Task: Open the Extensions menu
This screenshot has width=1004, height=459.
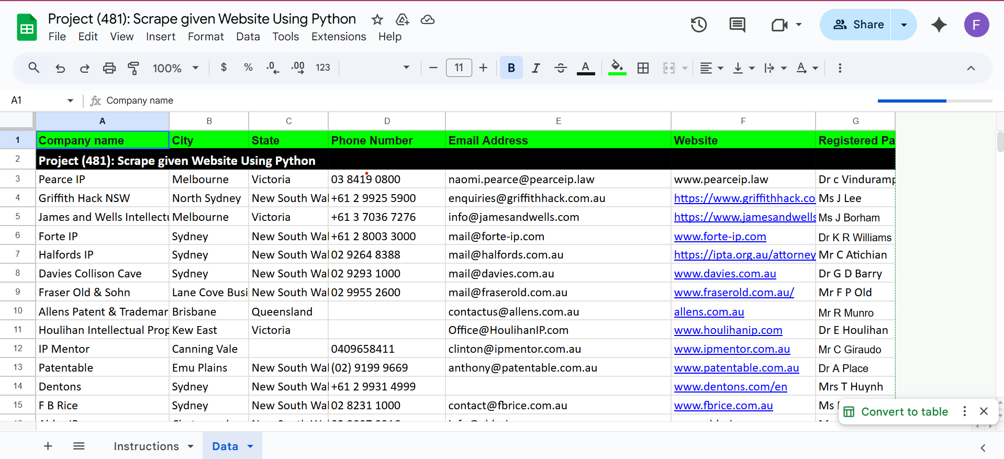Action: (339, 37)
